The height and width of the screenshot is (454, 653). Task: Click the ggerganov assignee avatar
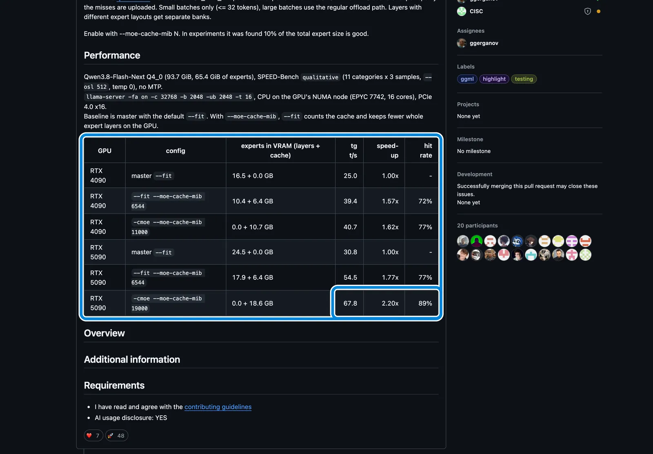pyautogui.click(x=462, y=43)
